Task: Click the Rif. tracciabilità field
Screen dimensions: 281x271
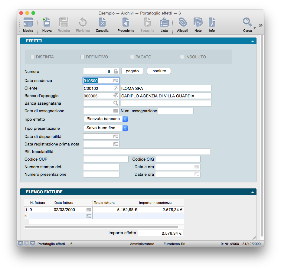Action: pos(147,152)
